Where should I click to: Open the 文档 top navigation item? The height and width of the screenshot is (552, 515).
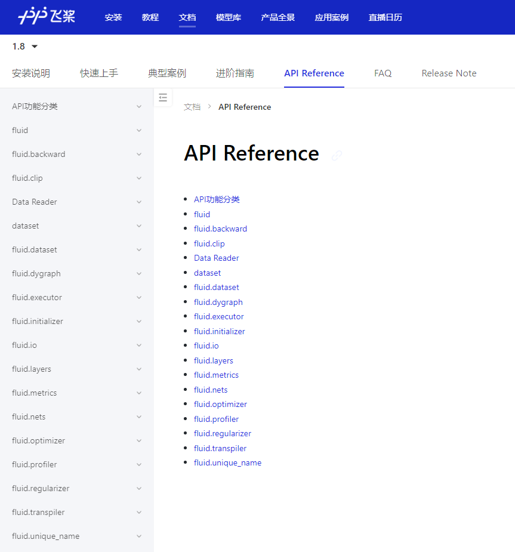pos(187,17)
